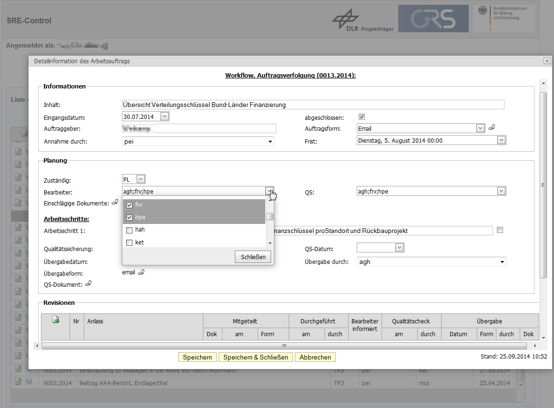
Task: Click the QS-Dokument paperclip icon
Action: tap(88, 284)
